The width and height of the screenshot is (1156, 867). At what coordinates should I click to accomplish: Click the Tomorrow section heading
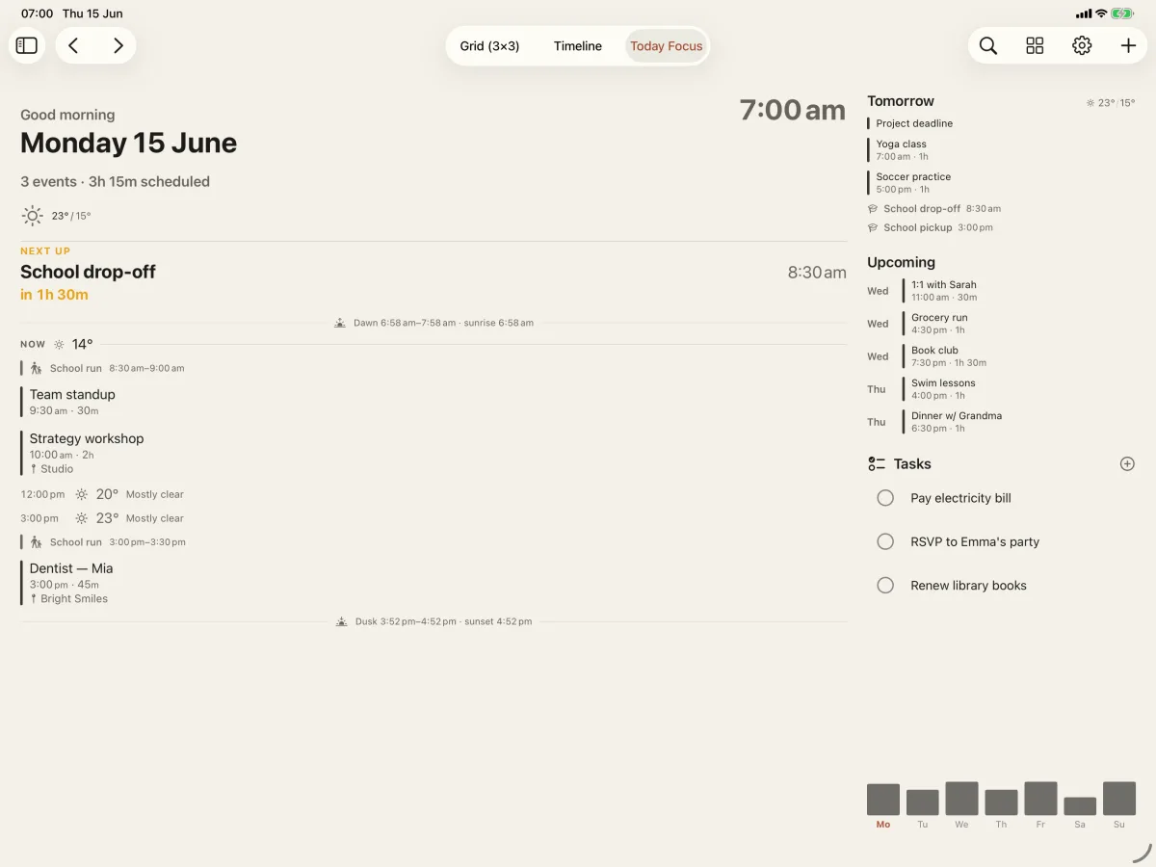point(901,101)
